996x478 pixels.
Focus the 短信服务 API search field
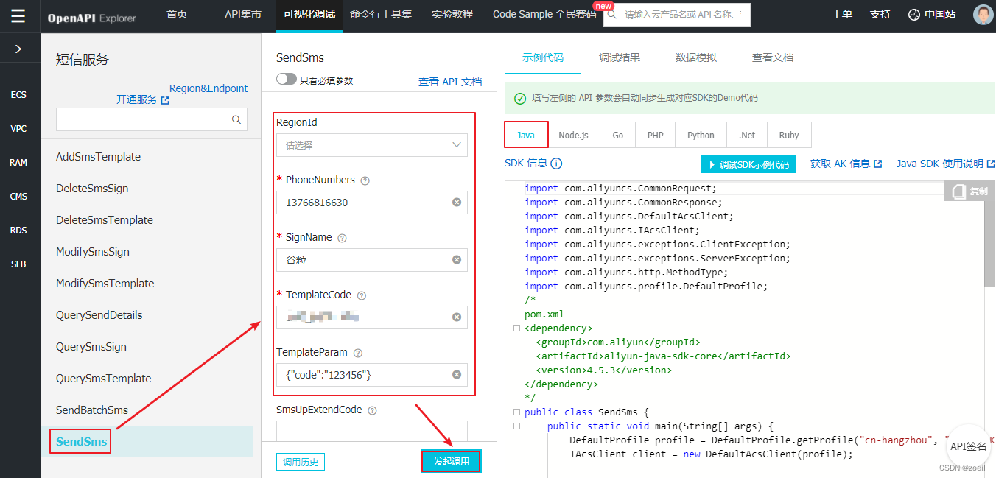point(152,119)
